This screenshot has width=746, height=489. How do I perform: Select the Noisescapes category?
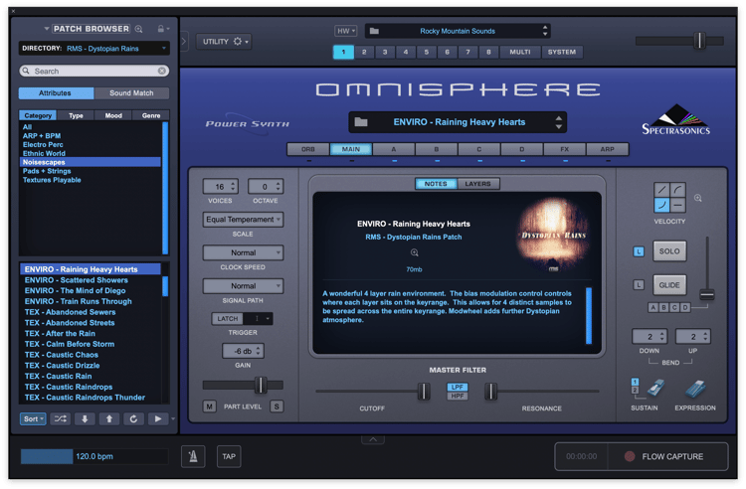[91, 162]
